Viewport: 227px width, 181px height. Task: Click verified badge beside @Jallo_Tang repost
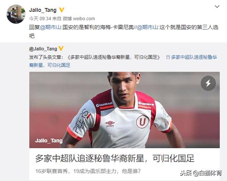click(x=61, y=48)
